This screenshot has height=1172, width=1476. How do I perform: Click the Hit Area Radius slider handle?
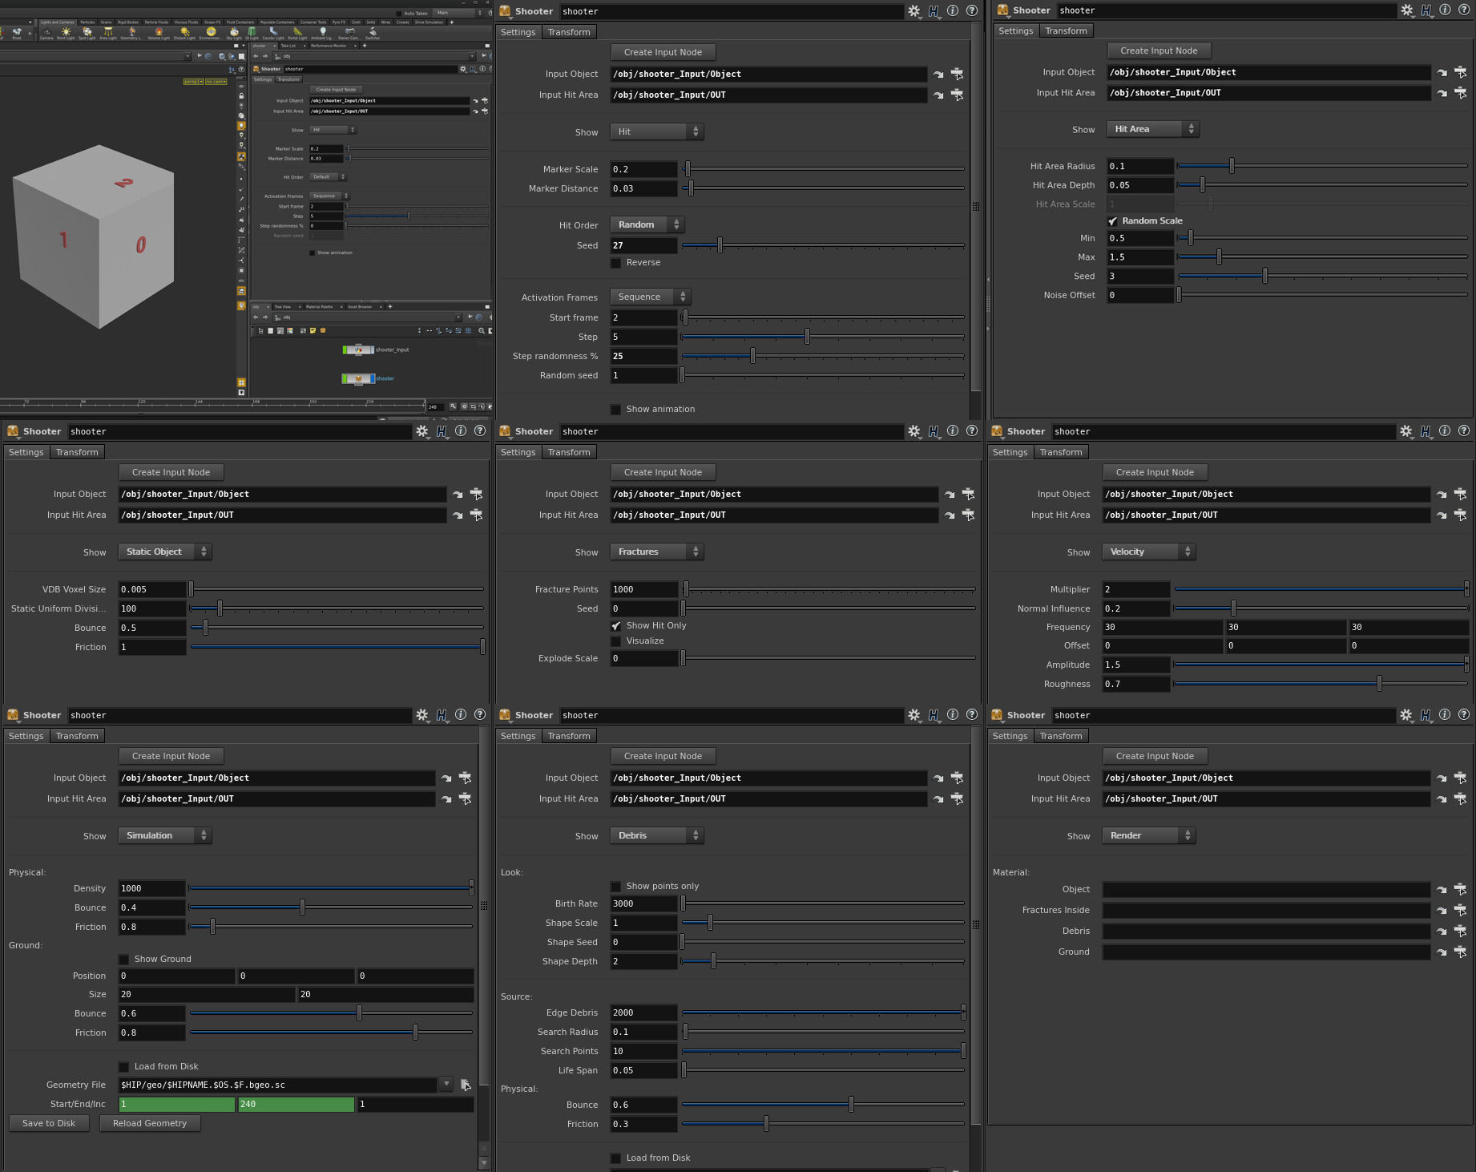1232,166
